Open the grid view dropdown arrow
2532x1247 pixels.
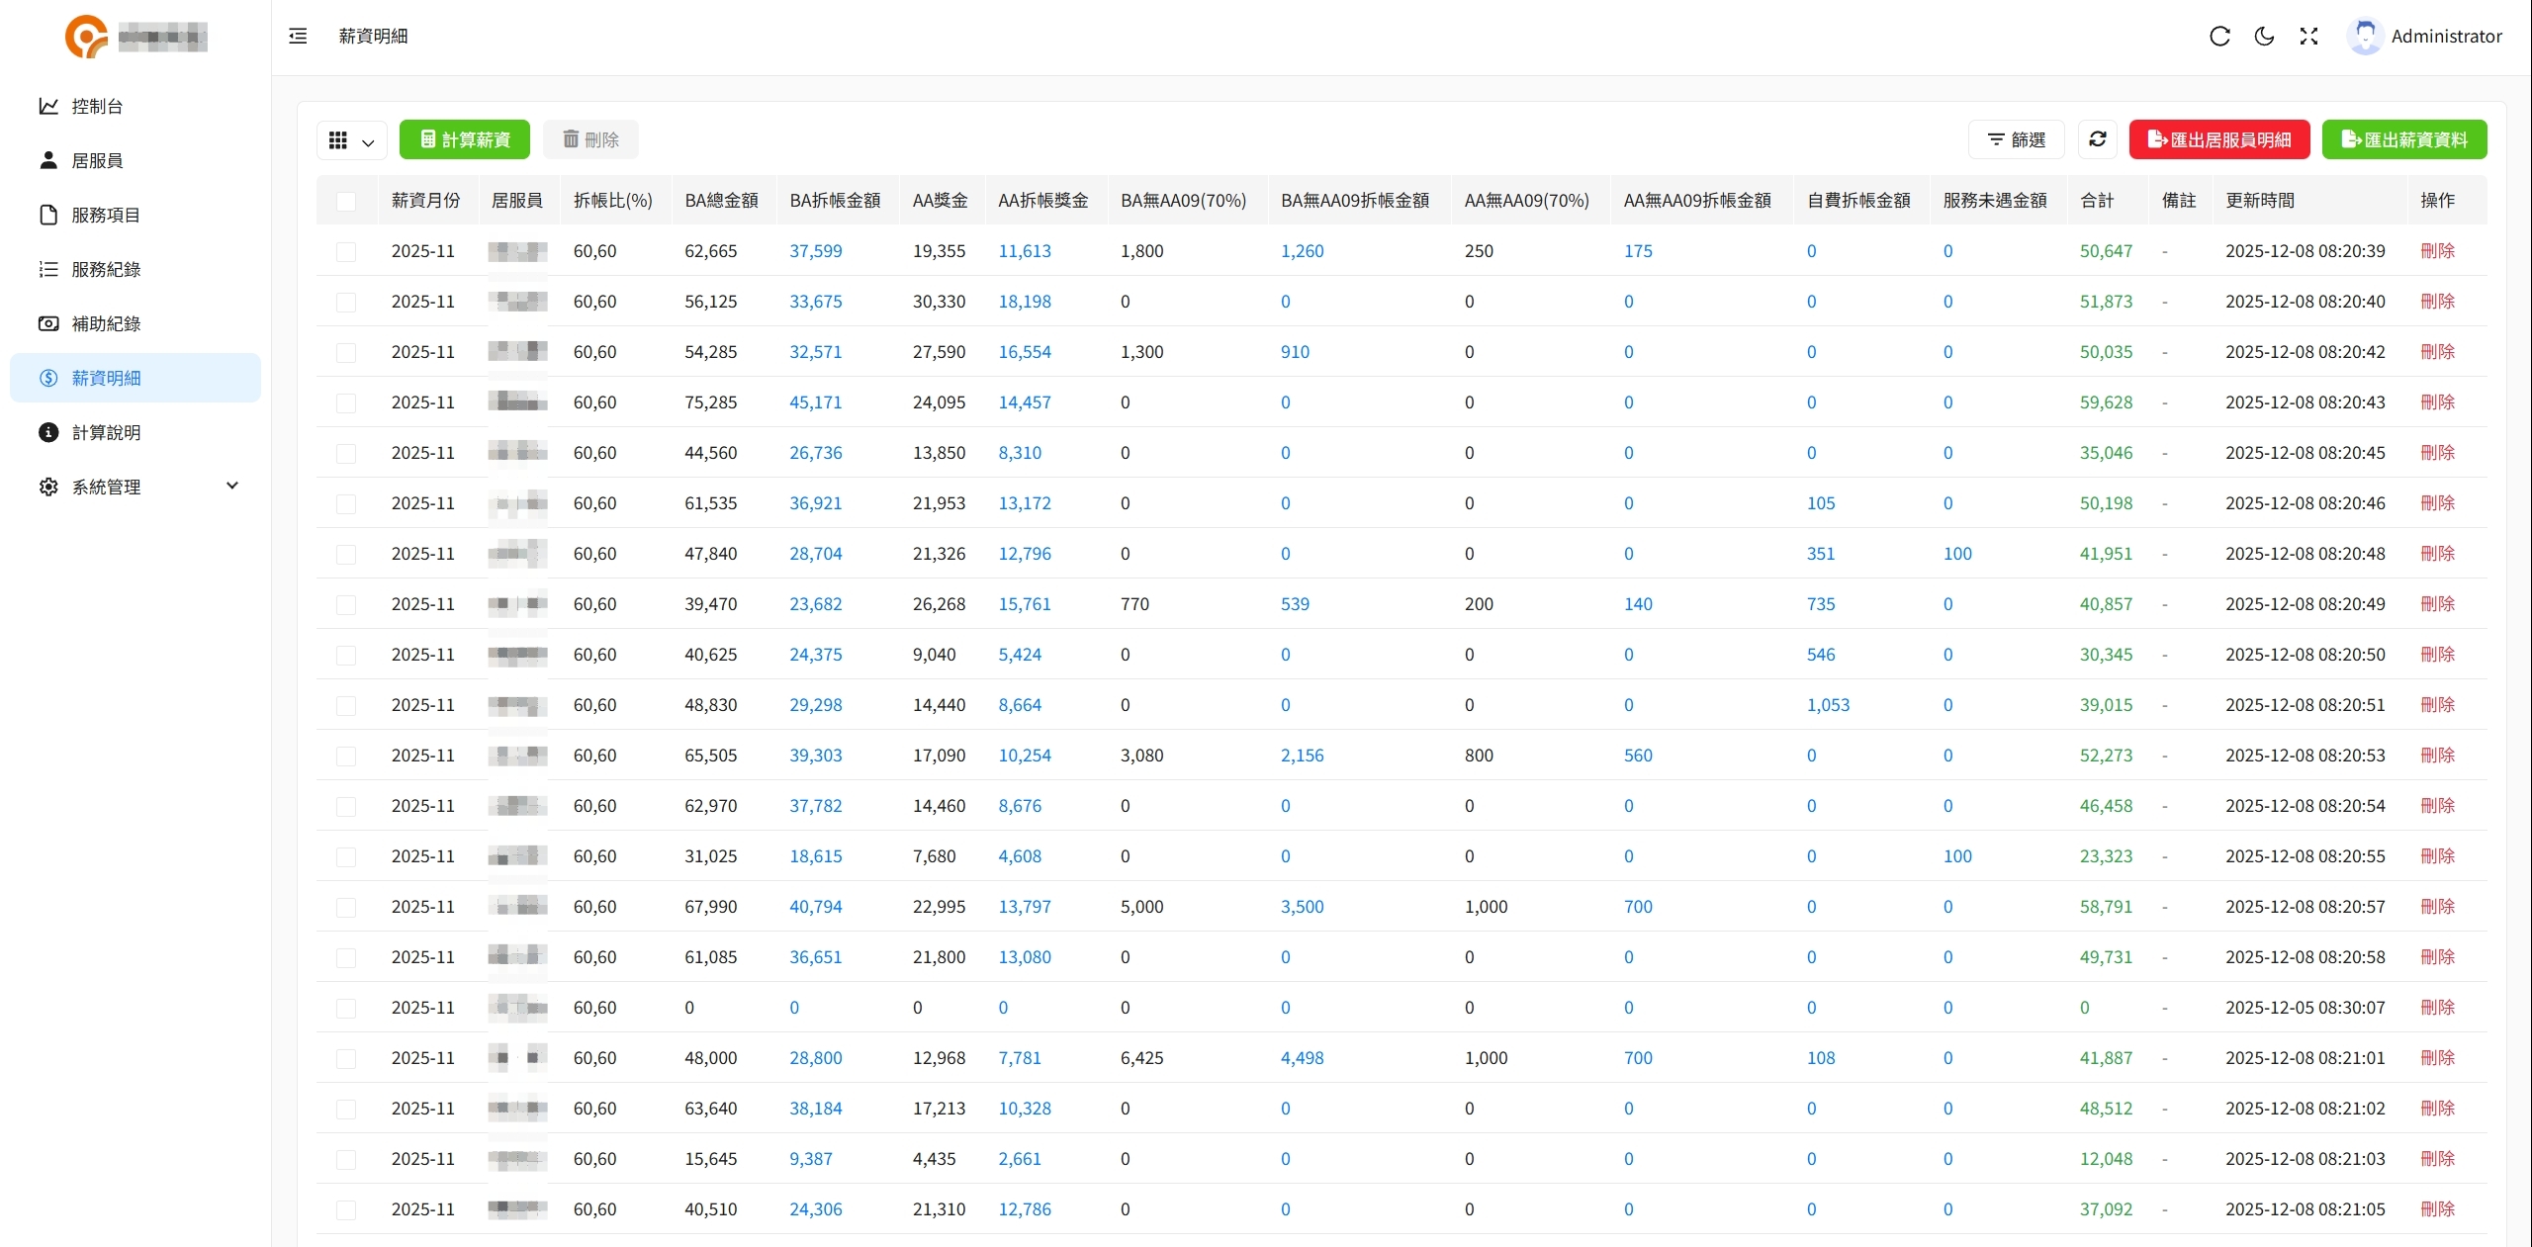(x=365, y=141)
